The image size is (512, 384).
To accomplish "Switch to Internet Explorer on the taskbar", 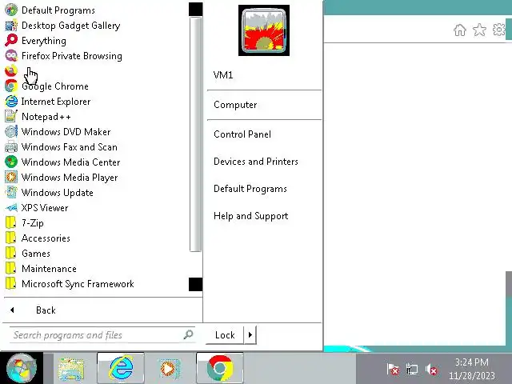I will click(x=121, y=368).
